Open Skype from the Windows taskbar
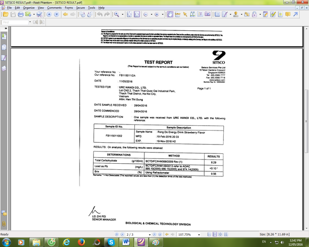The image size is (309, 247). pyautogui.click(x=111, y=242)
